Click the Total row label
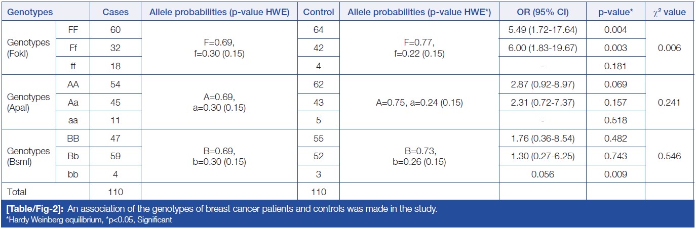Viewport: 696px width, 229px height. point(16,192)
